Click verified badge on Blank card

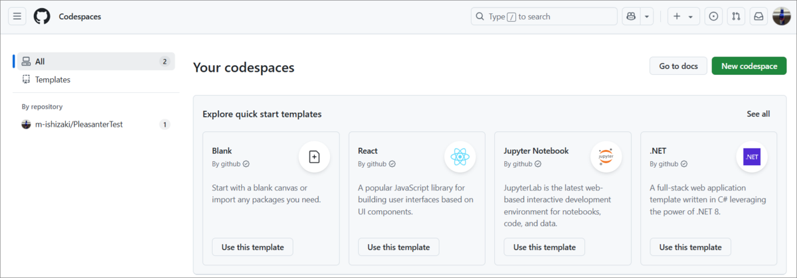(x=246, y=164)
